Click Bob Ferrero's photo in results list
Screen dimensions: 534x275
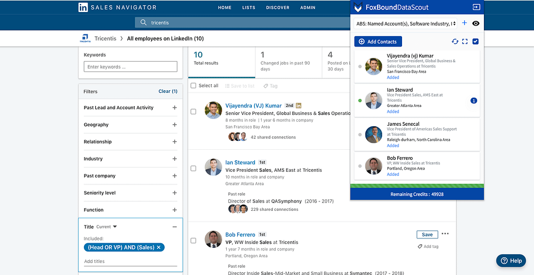point(213,239)
